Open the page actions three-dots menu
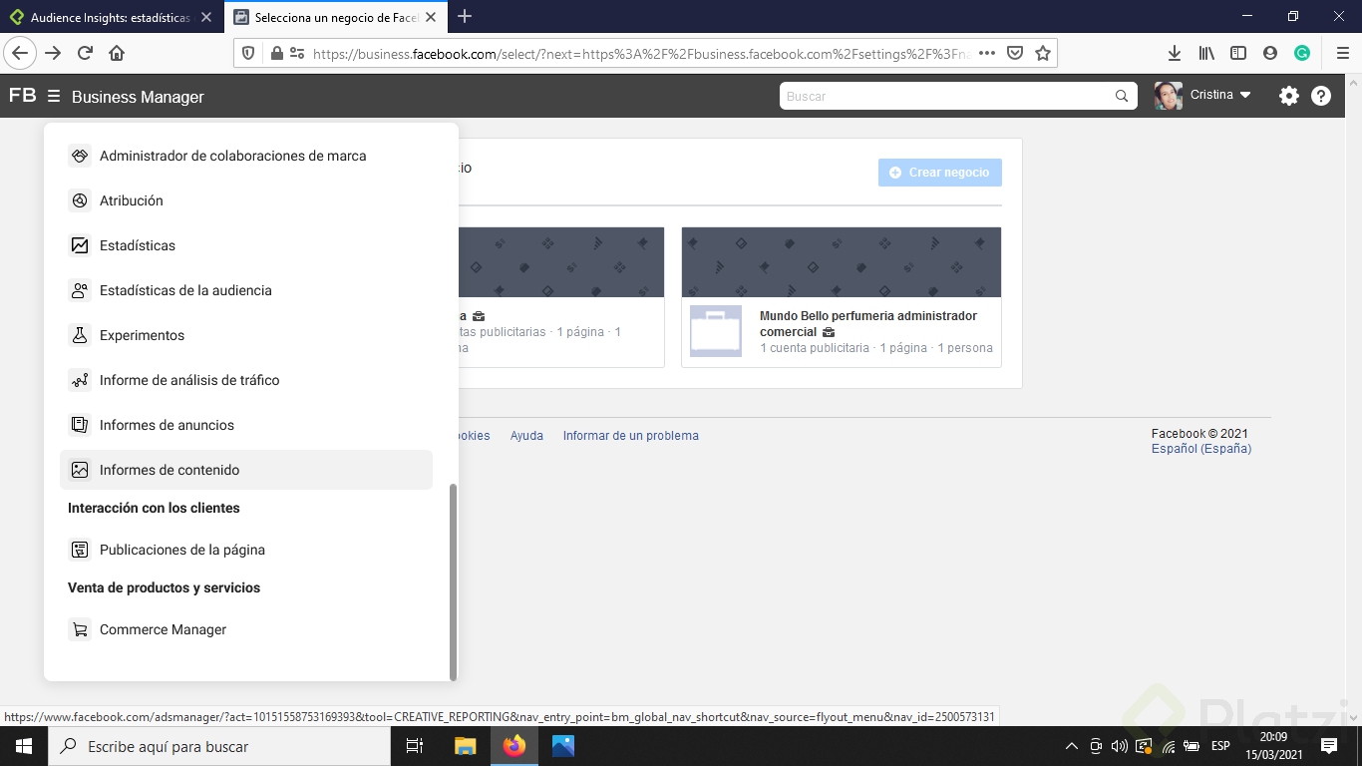The height and width of the screenshot is (766, 1362). pos(987,53)
